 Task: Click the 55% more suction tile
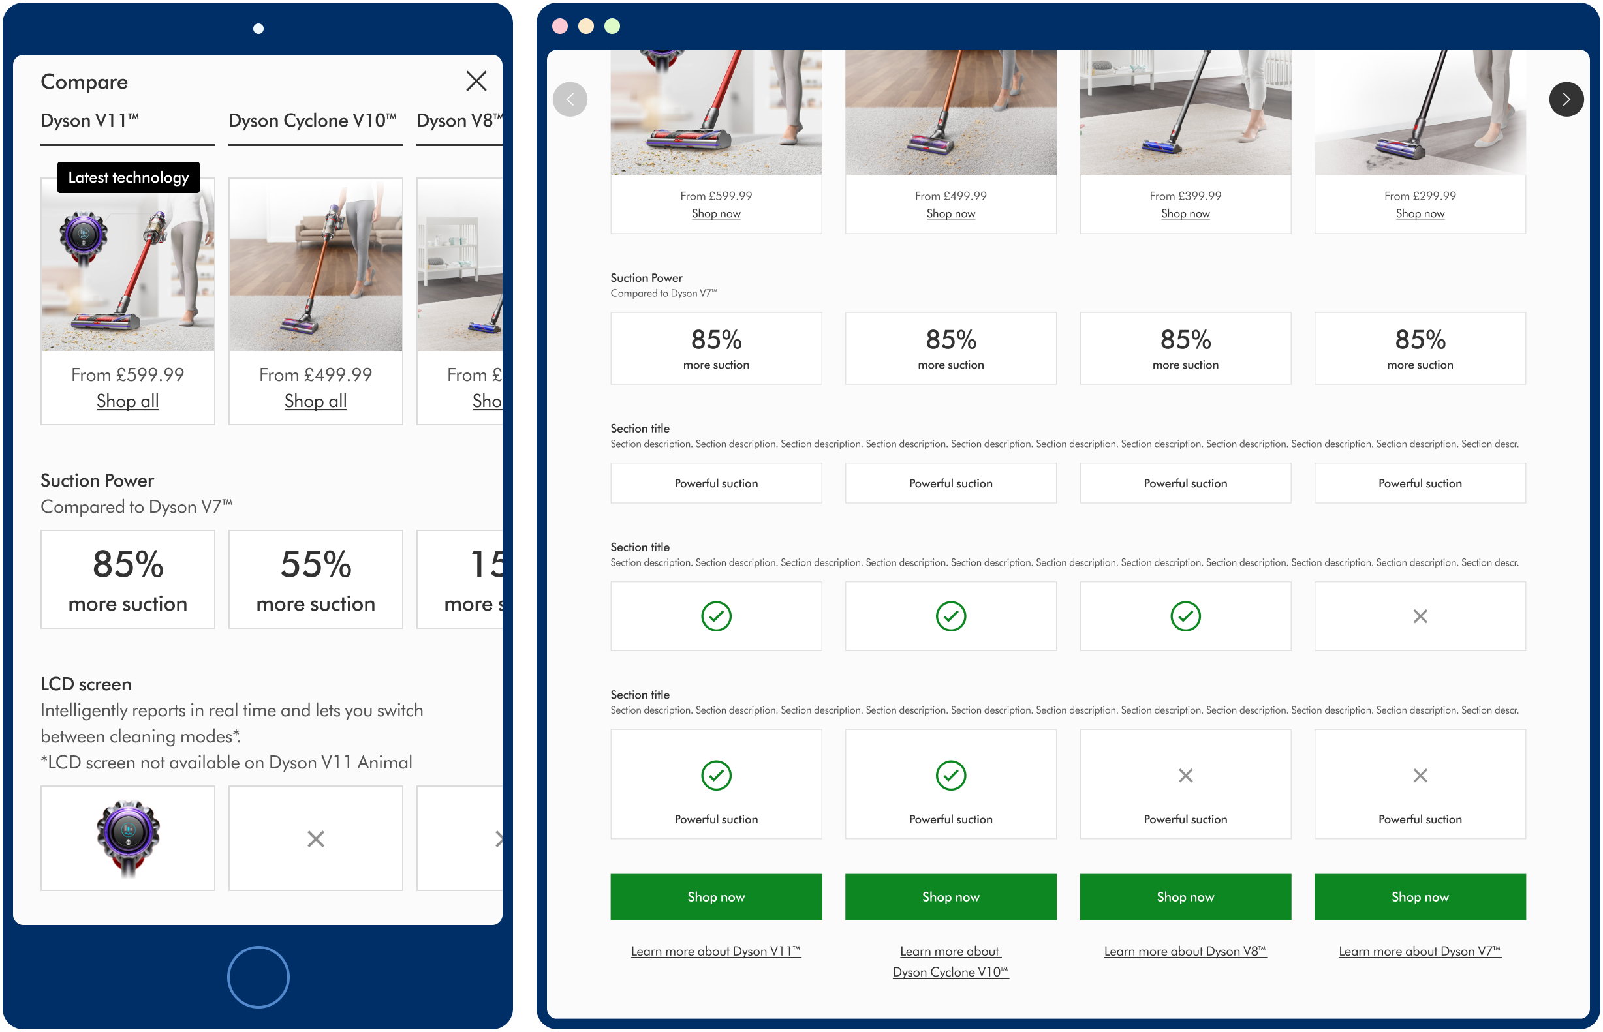coord(316,579)
